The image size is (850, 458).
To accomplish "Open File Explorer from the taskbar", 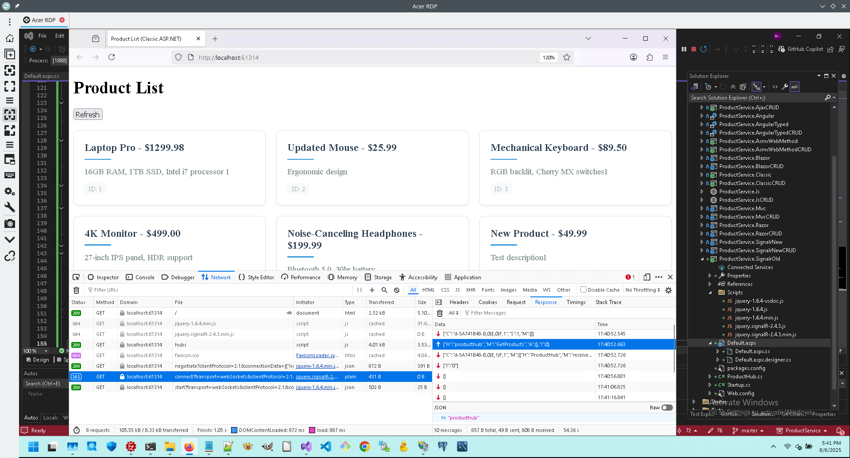I will coord(170,446).
